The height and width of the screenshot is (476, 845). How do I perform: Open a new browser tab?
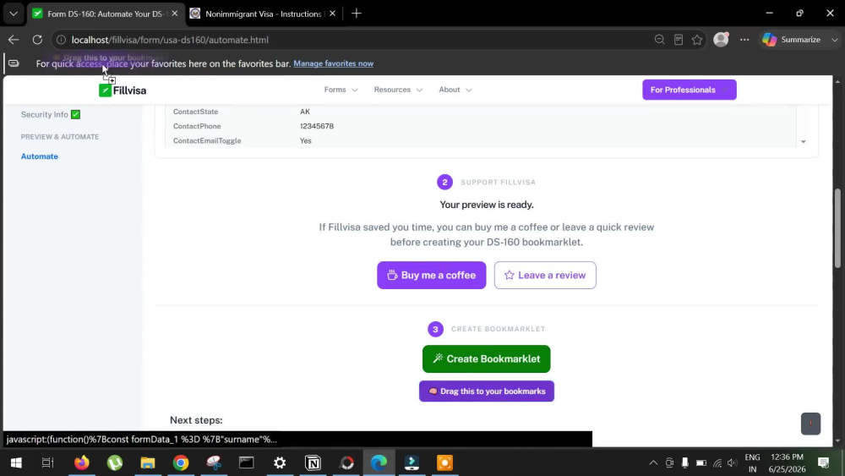point(357,14)
